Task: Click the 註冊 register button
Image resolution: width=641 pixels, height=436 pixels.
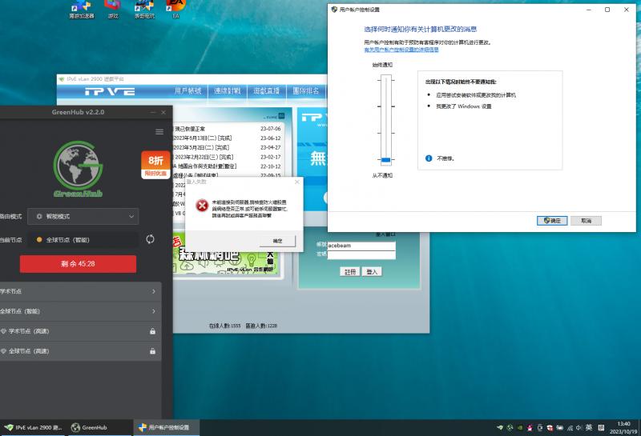Action: click(350, 272)
